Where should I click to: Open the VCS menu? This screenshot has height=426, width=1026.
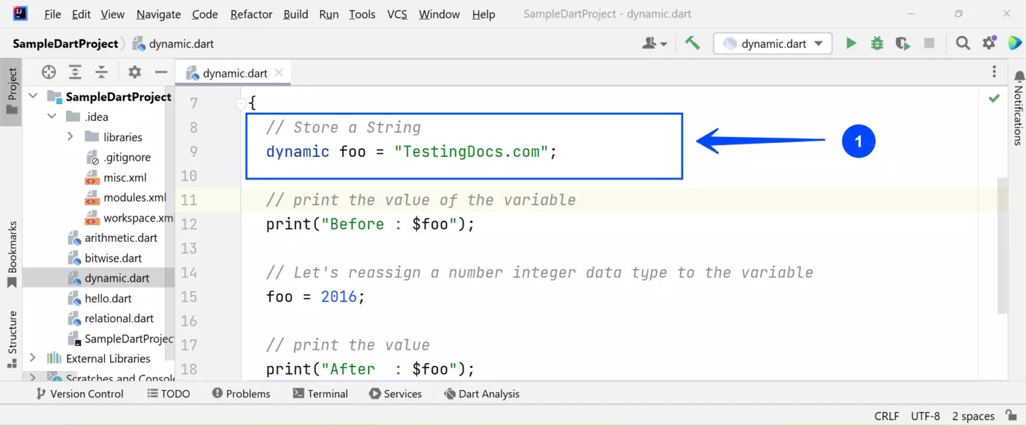pos(397,13)
